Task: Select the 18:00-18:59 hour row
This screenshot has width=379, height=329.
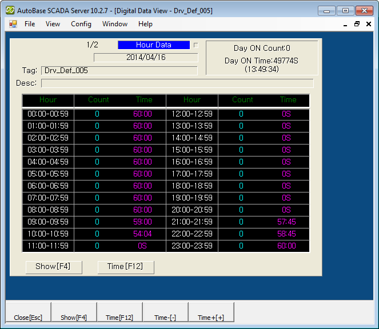Action: (x=238, y=186)
